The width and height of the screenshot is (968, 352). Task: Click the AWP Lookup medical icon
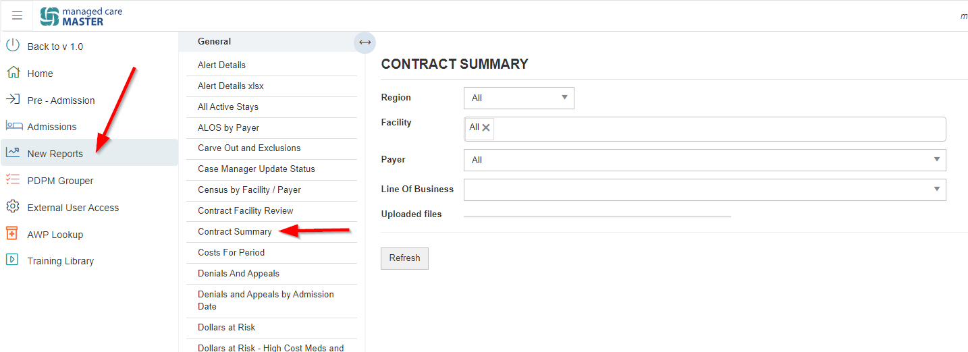click(11, 233)
